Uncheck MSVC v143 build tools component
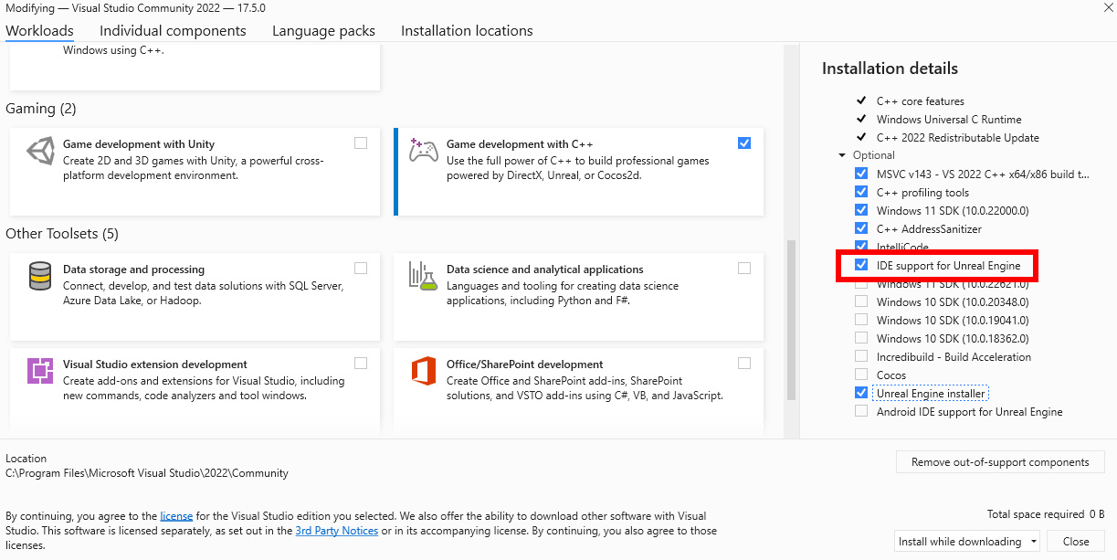Viewport: 1117px width, 560px height. (x=860, y=174)
